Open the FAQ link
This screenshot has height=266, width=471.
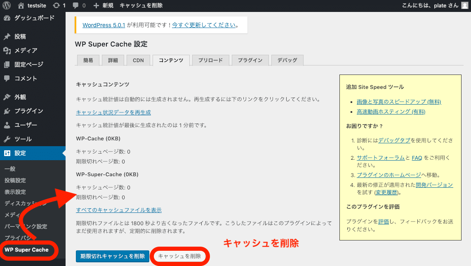417,158
